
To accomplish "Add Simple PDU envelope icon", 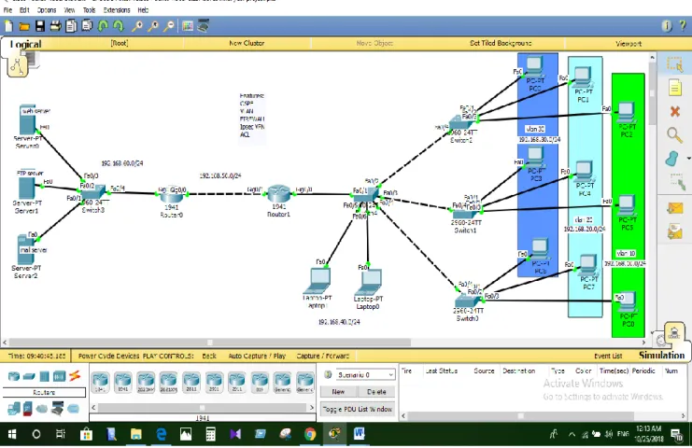I will pyautogui.click(x=675, y=208).
